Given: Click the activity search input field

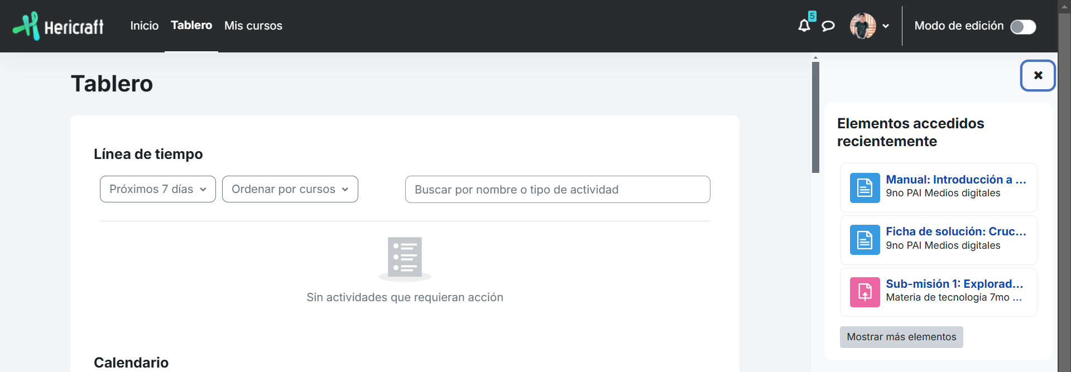Looking at the screenshot, I should click(557, 190).
